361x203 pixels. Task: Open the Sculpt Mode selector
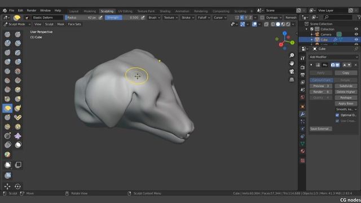[x=17, y=24]
